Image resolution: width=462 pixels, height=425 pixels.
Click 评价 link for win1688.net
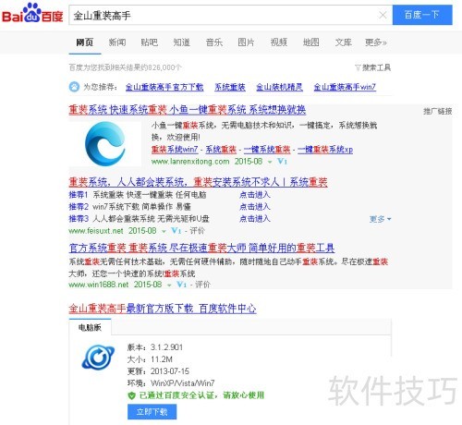[202, 285]
